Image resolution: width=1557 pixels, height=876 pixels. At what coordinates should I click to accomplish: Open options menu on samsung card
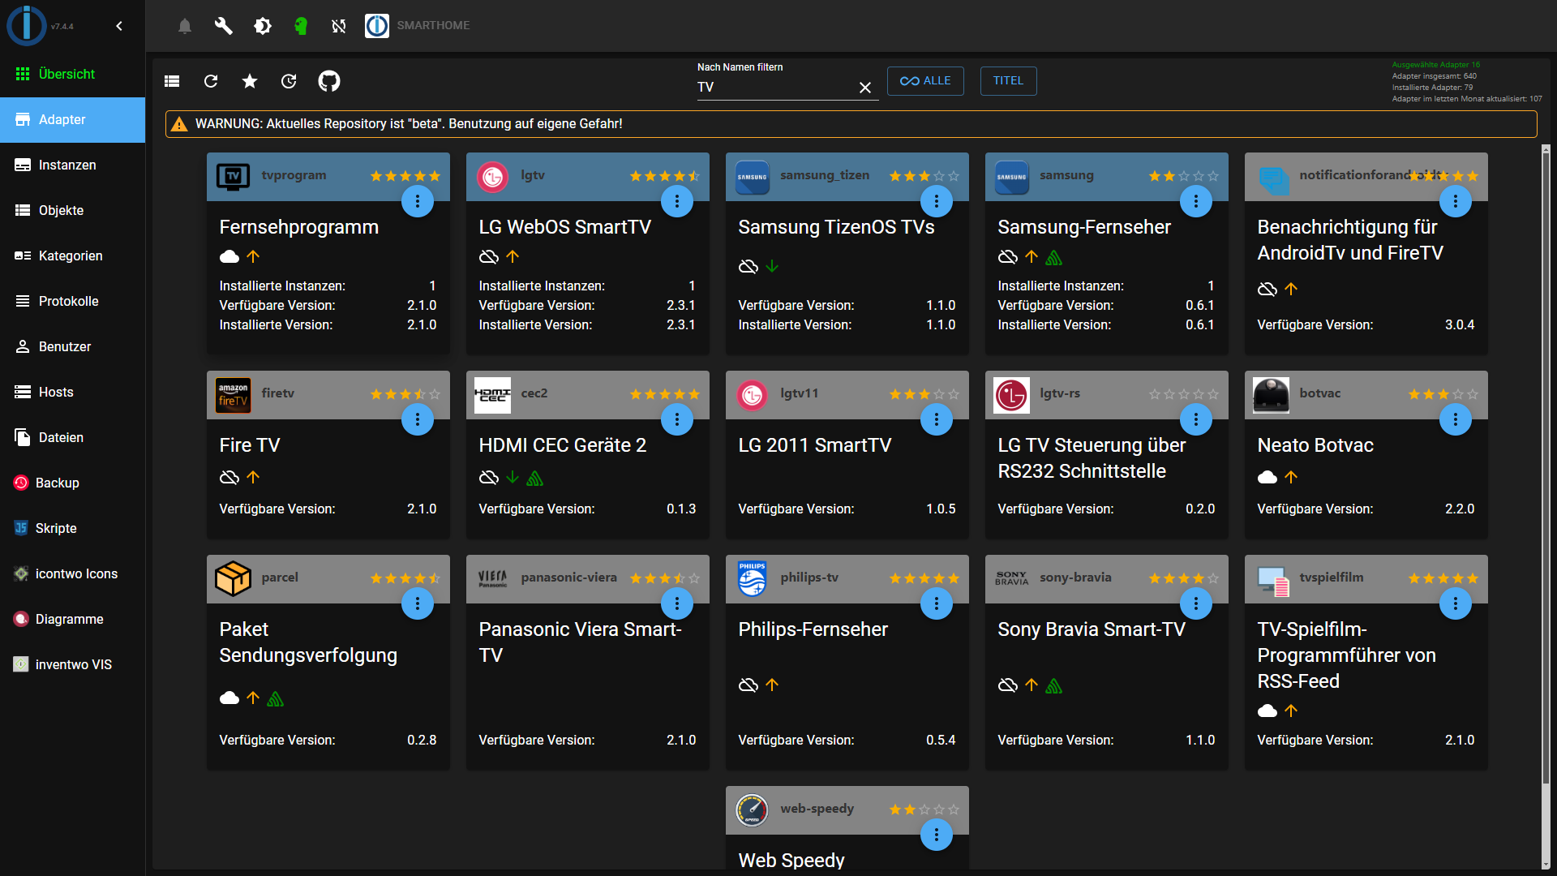pos(1196,201)
